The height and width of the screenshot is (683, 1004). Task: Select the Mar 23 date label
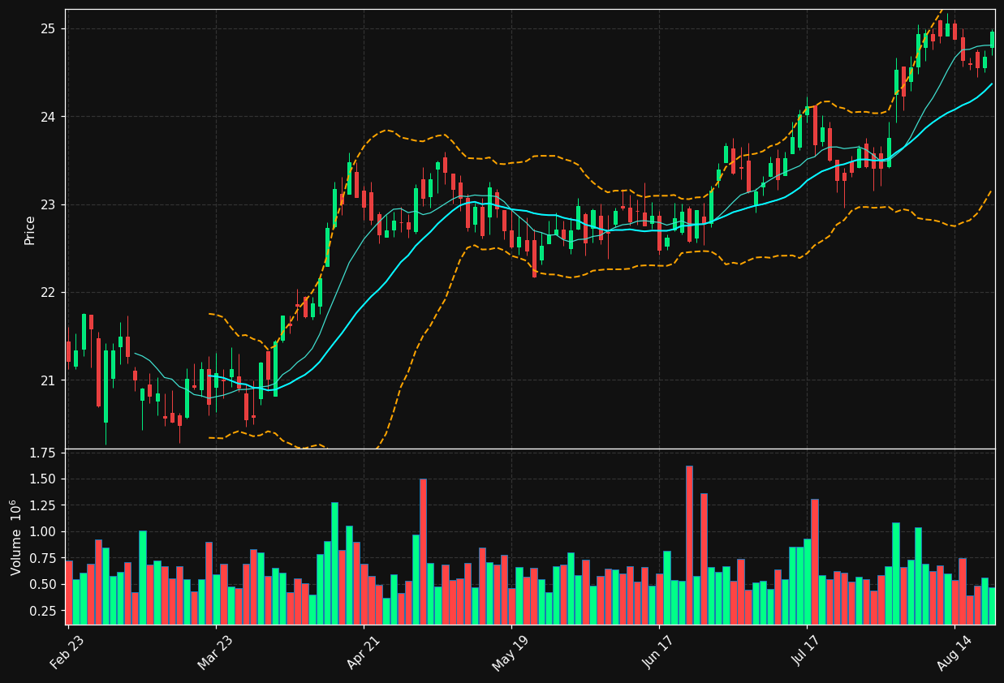tap(215, 652)
